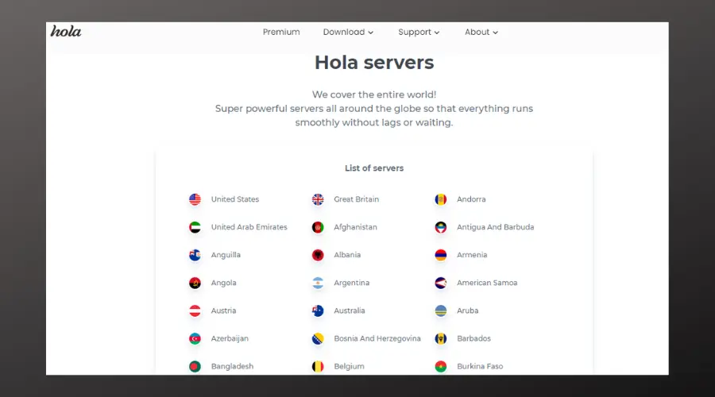The image size is (715, 397).
Task: Click the Bosnia And Herzegovina flag icon
Action: pos(318,338)
